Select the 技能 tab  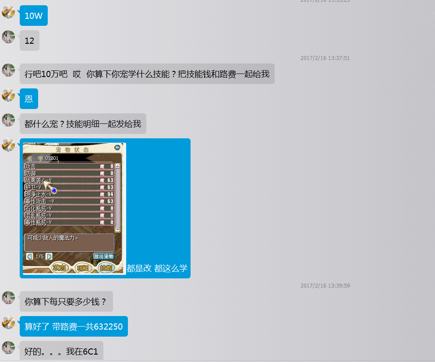click(x=106, y=268)
